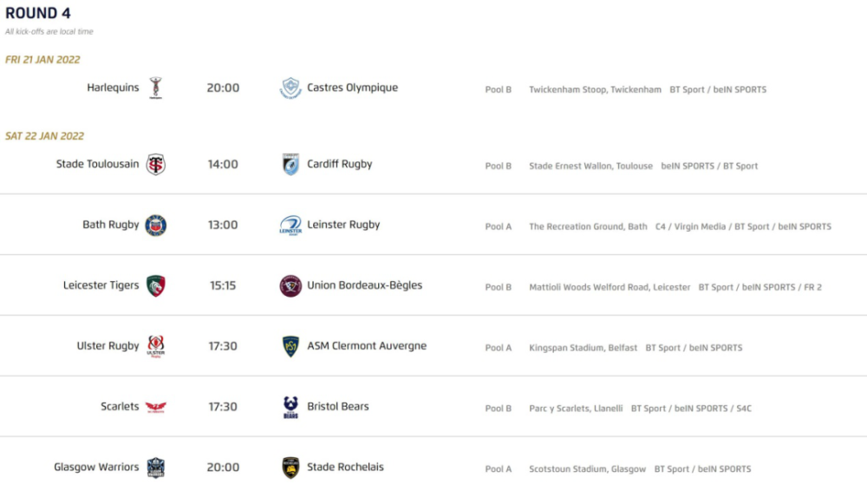Click the Ulster Rugby logo
This screenshot has width=867, height=504.
click(x=156, y=346)
